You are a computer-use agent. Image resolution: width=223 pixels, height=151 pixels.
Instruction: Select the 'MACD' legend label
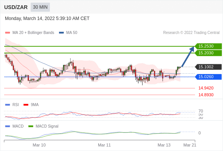pyautogui.click(x=18, y=126)
